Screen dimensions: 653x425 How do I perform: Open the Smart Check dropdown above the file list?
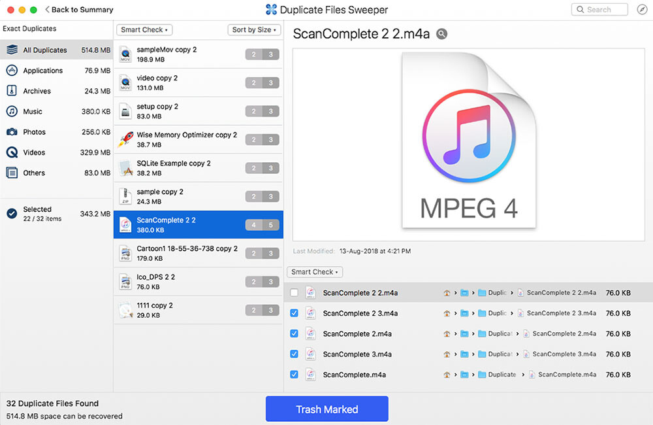pos(144,29)
